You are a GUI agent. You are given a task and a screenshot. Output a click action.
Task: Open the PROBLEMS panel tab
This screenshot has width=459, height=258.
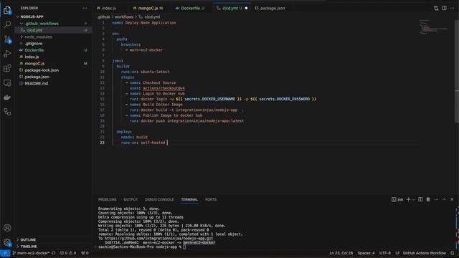pos(108,199)
